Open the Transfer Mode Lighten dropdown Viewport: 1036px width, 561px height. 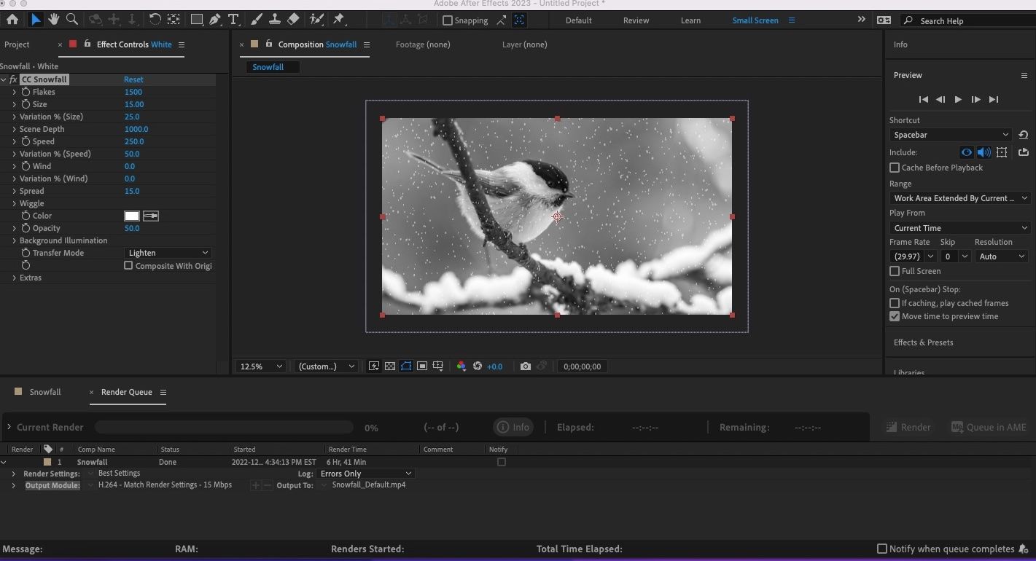(168, 253)
